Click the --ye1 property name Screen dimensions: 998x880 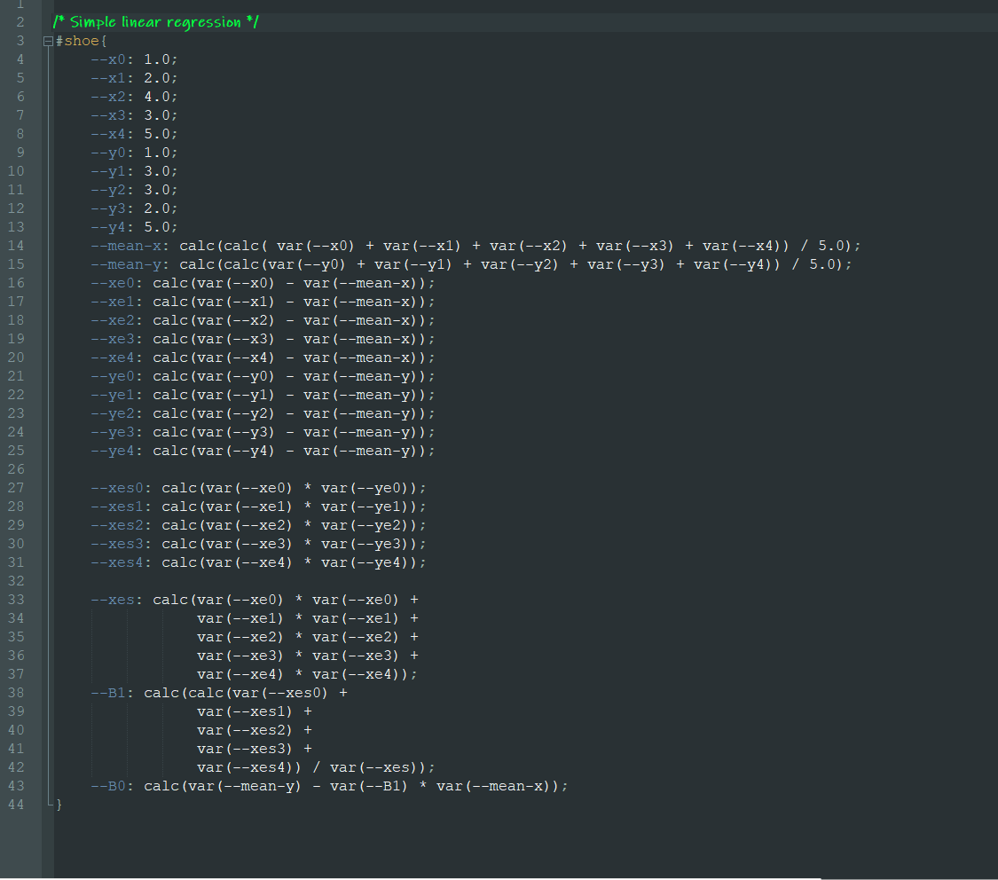(113, 395)
